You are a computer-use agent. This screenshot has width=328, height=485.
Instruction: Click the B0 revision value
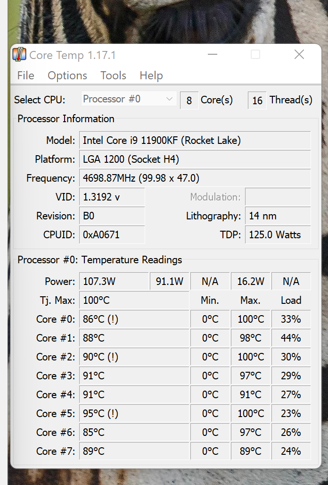tap(112, 216)
